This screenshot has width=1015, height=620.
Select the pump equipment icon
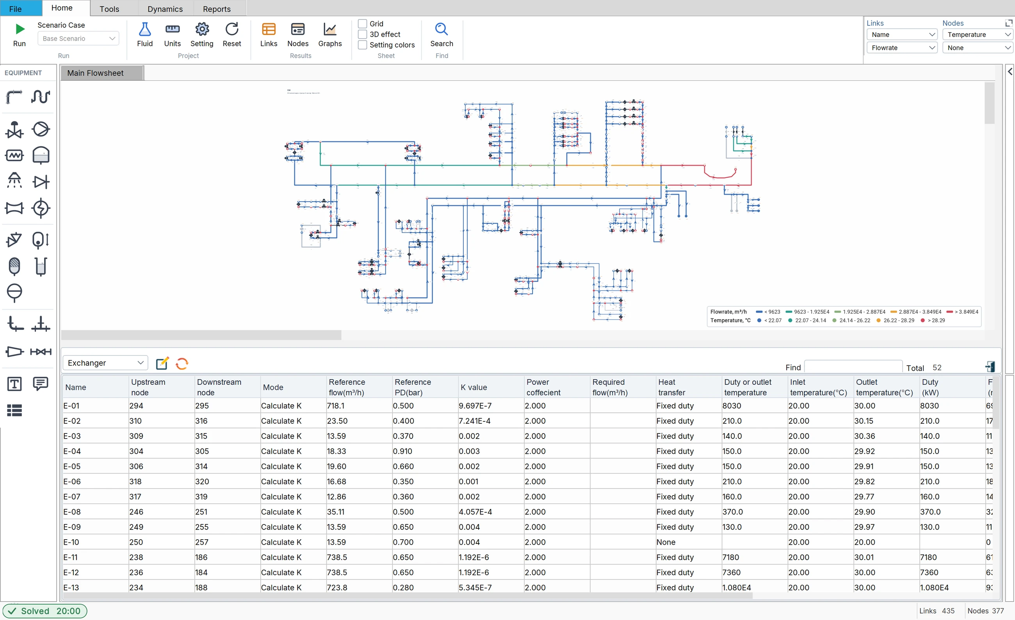point(40,129)
